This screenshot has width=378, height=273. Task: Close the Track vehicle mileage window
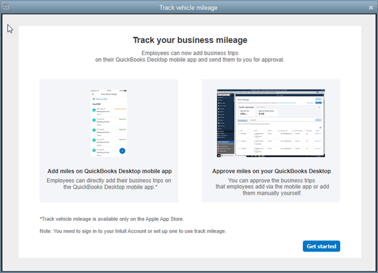tap(371, 7)
